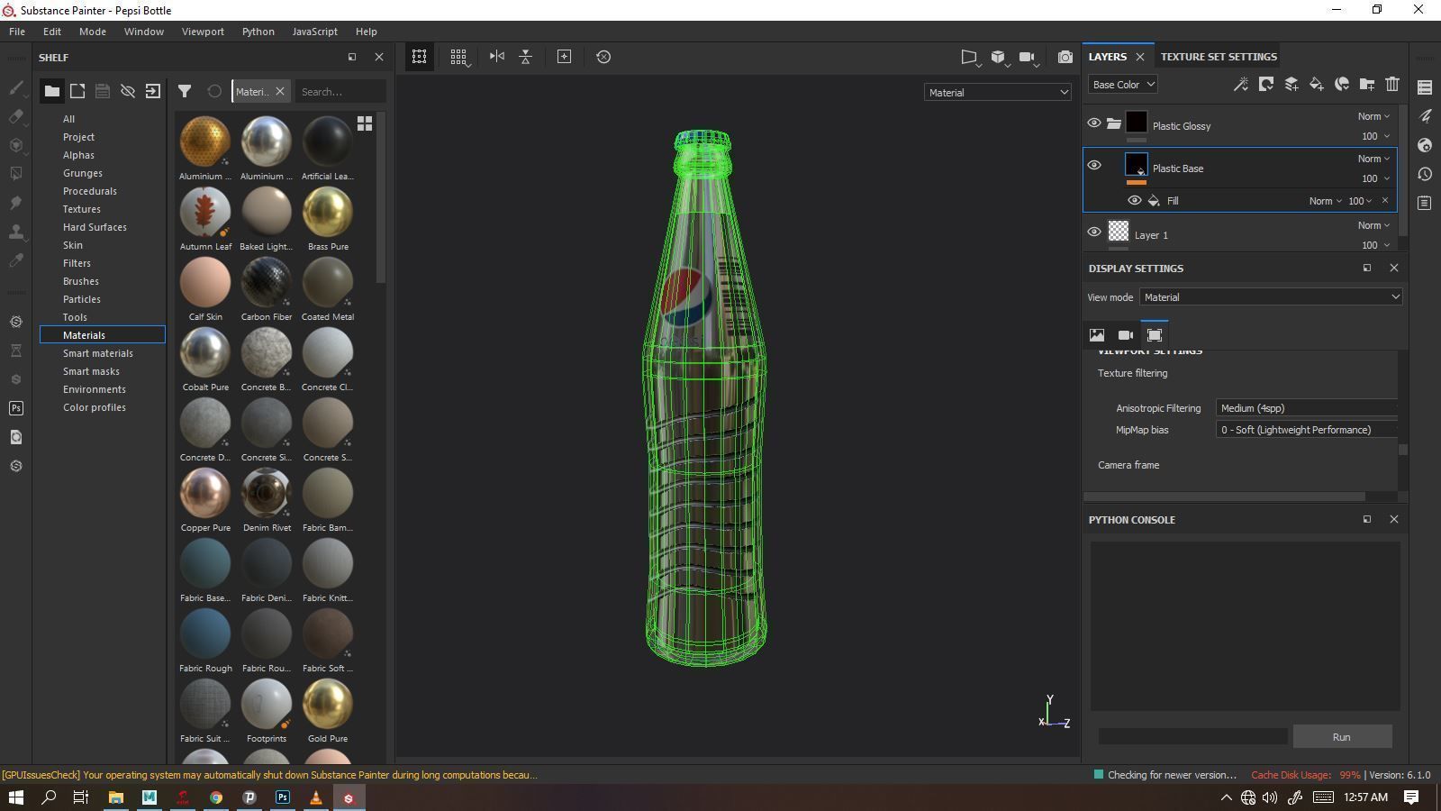Image resolution: width=1441 pixels, height=811 pixels.
Task: Open Fill effect blend mode dropdown
Action: tap(1325, 201)
